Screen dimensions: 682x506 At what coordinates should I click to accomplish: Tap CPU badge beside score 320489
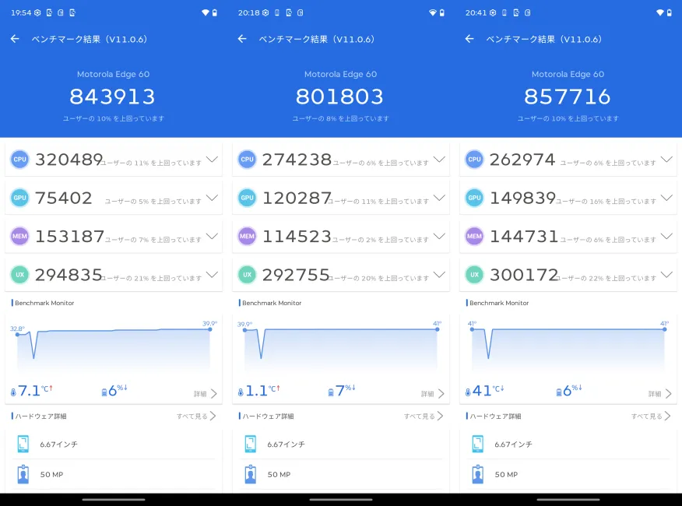[20, 160]
